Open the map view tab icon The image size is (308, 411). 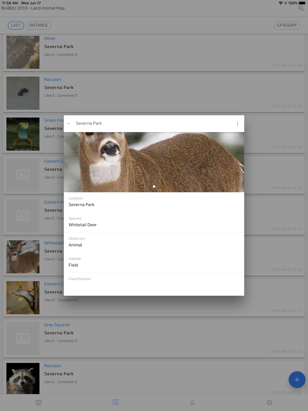(38, 402)
